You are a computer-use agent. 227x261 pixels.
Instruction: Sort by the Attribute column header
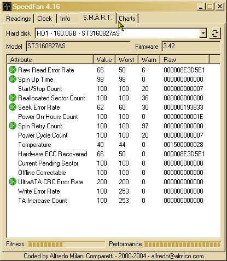[50, 60]
